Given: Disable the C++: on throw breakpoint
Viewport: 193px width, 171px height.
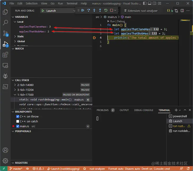Looking at the screenshot, I should tap(18, 116).
